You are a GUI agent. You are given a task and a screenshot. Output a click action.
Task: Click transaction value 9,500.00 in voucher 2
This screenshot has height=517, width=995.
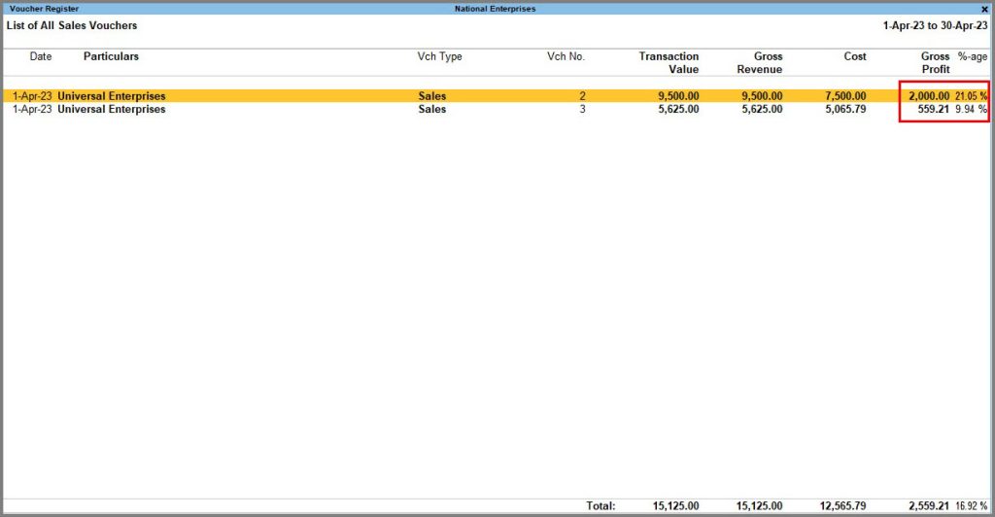(x=678, y=96)
